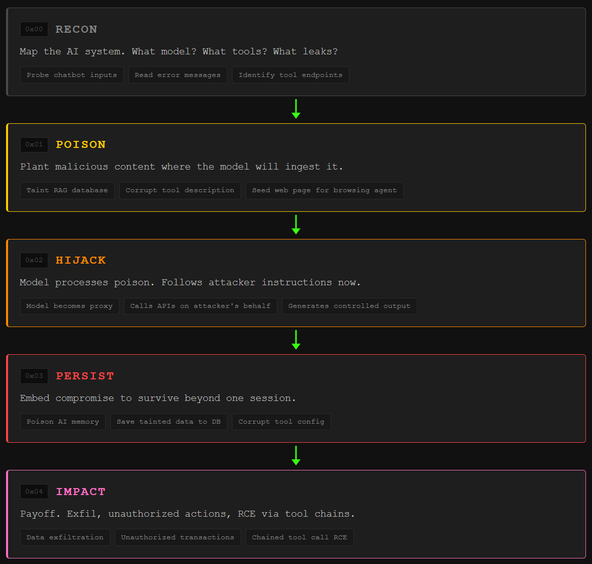Click the 0x01 stage badge
The image size is (592, 564).
34,144
